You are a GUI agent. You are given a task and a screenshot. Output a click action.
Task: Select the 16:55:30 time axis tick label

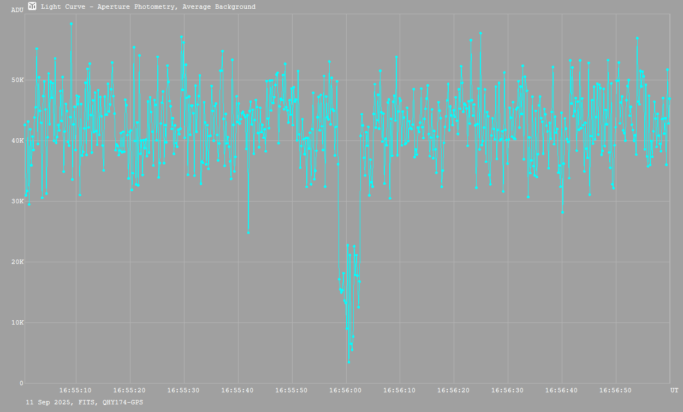tap(184, 390)
